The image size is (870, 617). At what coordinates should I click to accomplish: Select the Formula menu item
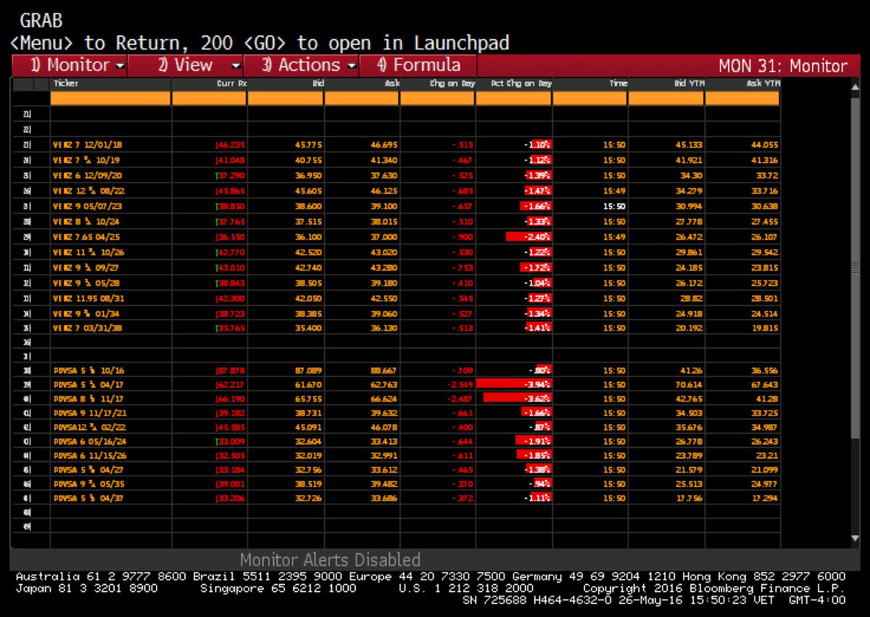point(418,65)
